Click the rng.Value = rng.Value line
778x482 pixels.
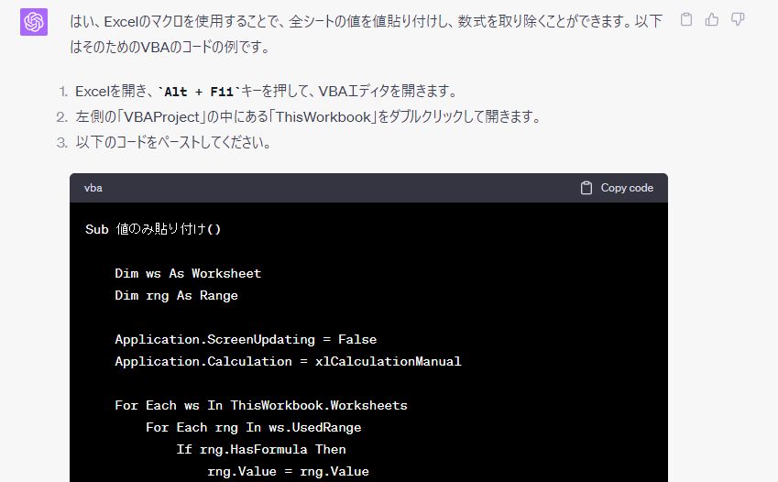[288, 471]
